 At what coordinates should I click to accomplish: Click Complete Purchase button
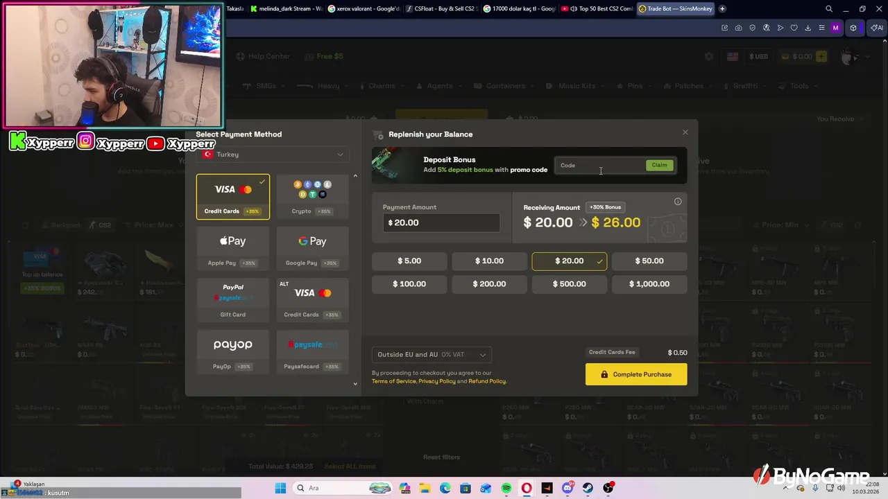(x=636, y=374)
